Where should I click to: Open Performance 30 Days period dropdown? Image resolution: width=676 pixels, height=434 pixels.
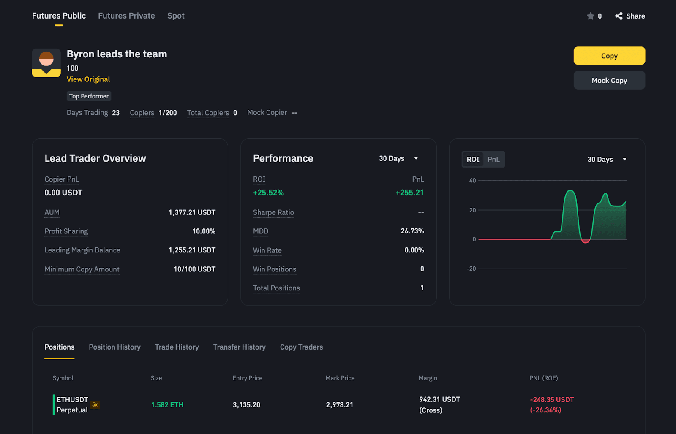pyautogui.click(x=398, y=158)
